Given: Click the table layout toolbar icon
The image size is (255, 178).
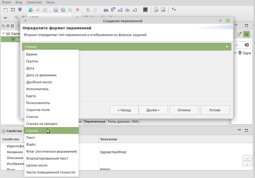Looking at the screenshot, I should [x=13, y=10].
